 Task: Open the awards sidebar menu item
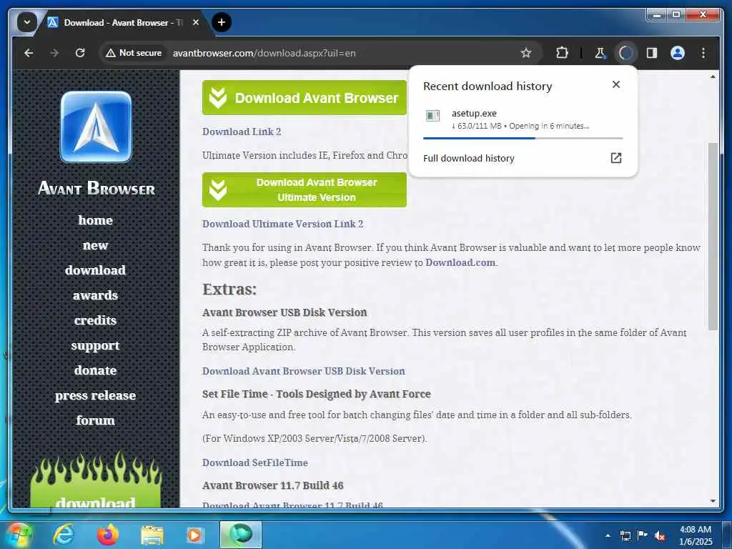(95, 295)
